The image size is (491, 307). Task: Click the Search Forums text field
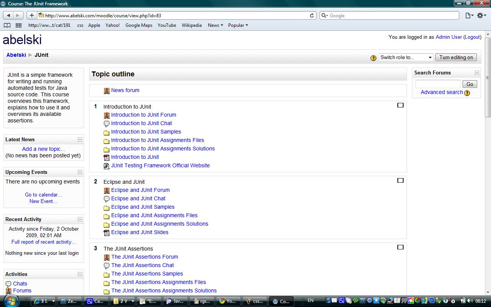438,84
